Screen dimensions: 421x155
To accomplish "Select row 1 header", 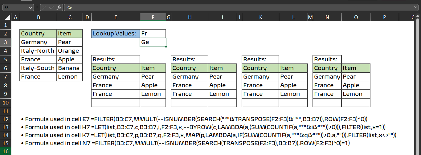I will [x=6, y=25].
